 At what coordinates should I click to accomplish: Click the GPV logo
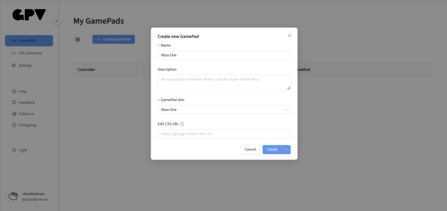coord(29,15)
